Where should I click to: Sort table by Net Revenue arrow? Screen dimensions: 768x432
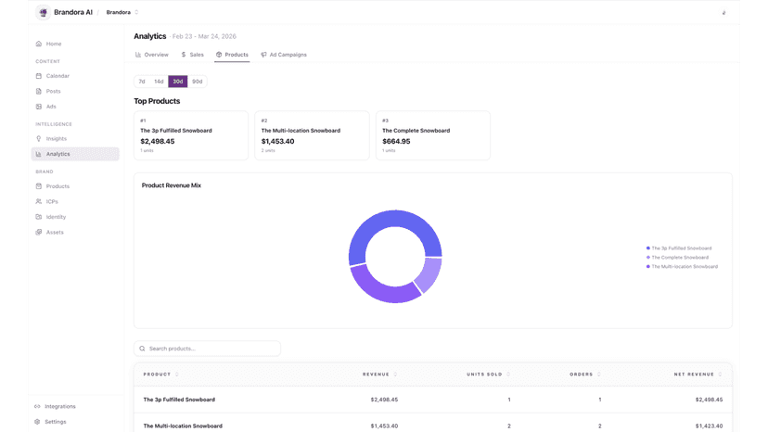720,375
